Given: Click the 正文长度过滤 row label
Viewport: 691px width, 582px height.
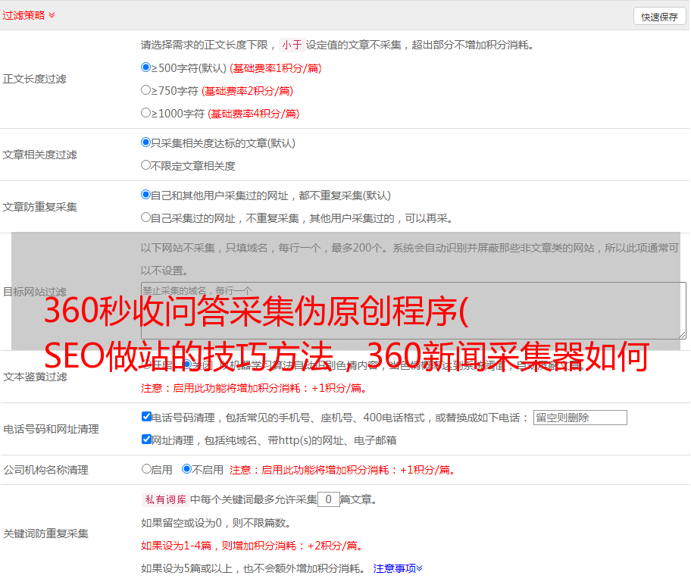Looking at the screenshot, I should tap(34, 79).
